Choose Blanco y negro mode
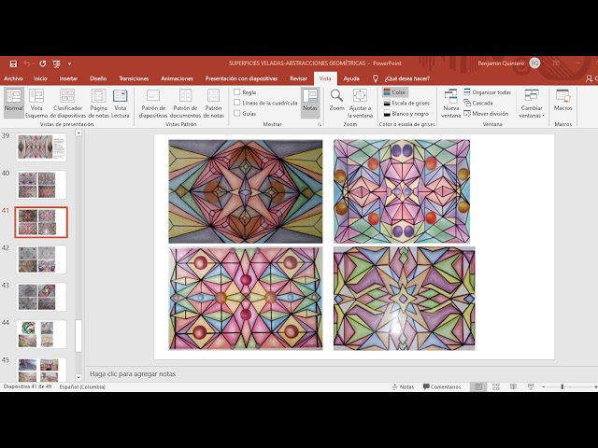This screenshot has height=448, width=598. pos(406,114)
